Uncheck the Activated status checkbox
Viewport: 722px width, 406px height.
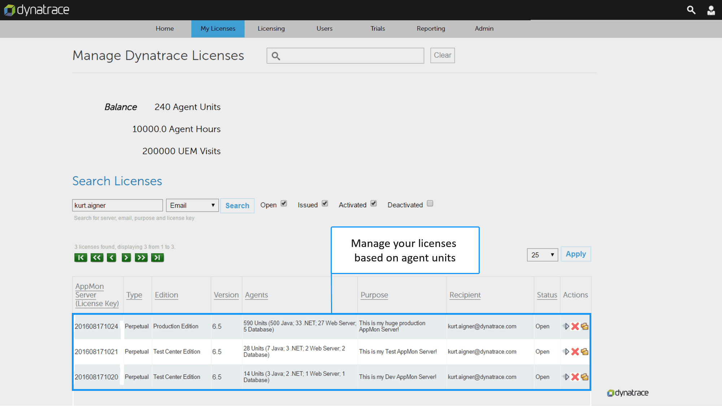374,203
